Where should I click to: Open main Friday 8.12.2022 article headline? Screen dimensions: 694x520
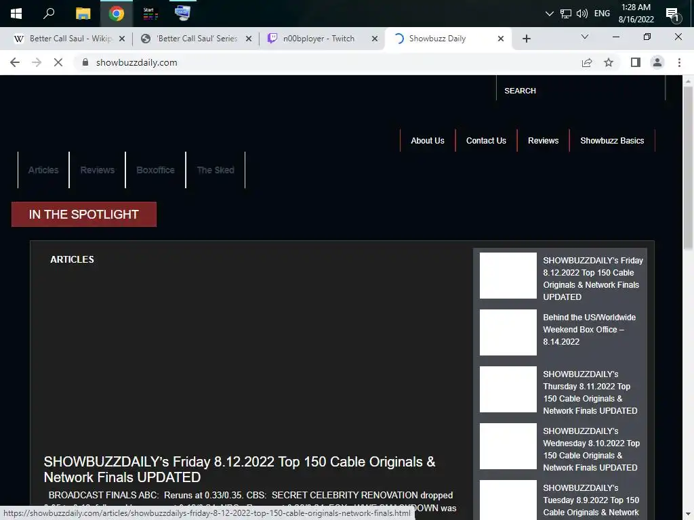pyautogui.click(x=239, y=469)
